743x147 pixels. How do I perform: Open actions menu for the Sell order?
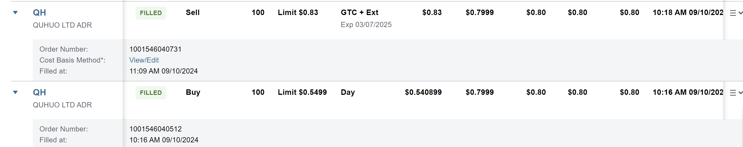click(735, 13)
